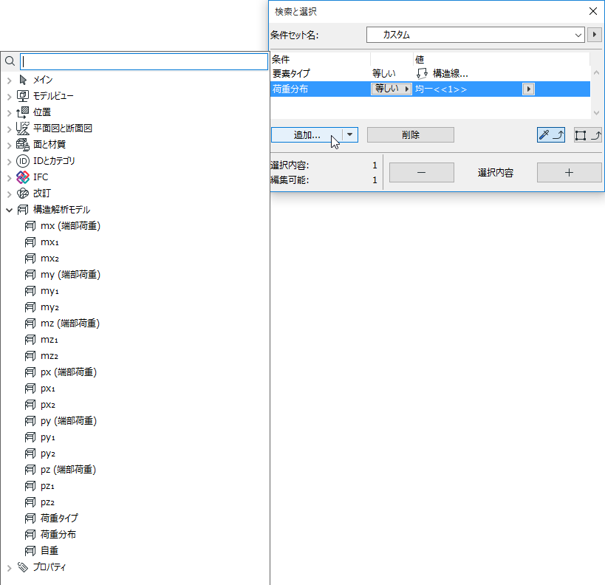Click the plus selection button
Viewport: 605px width, 585px height.
click(x=569, y=173)
